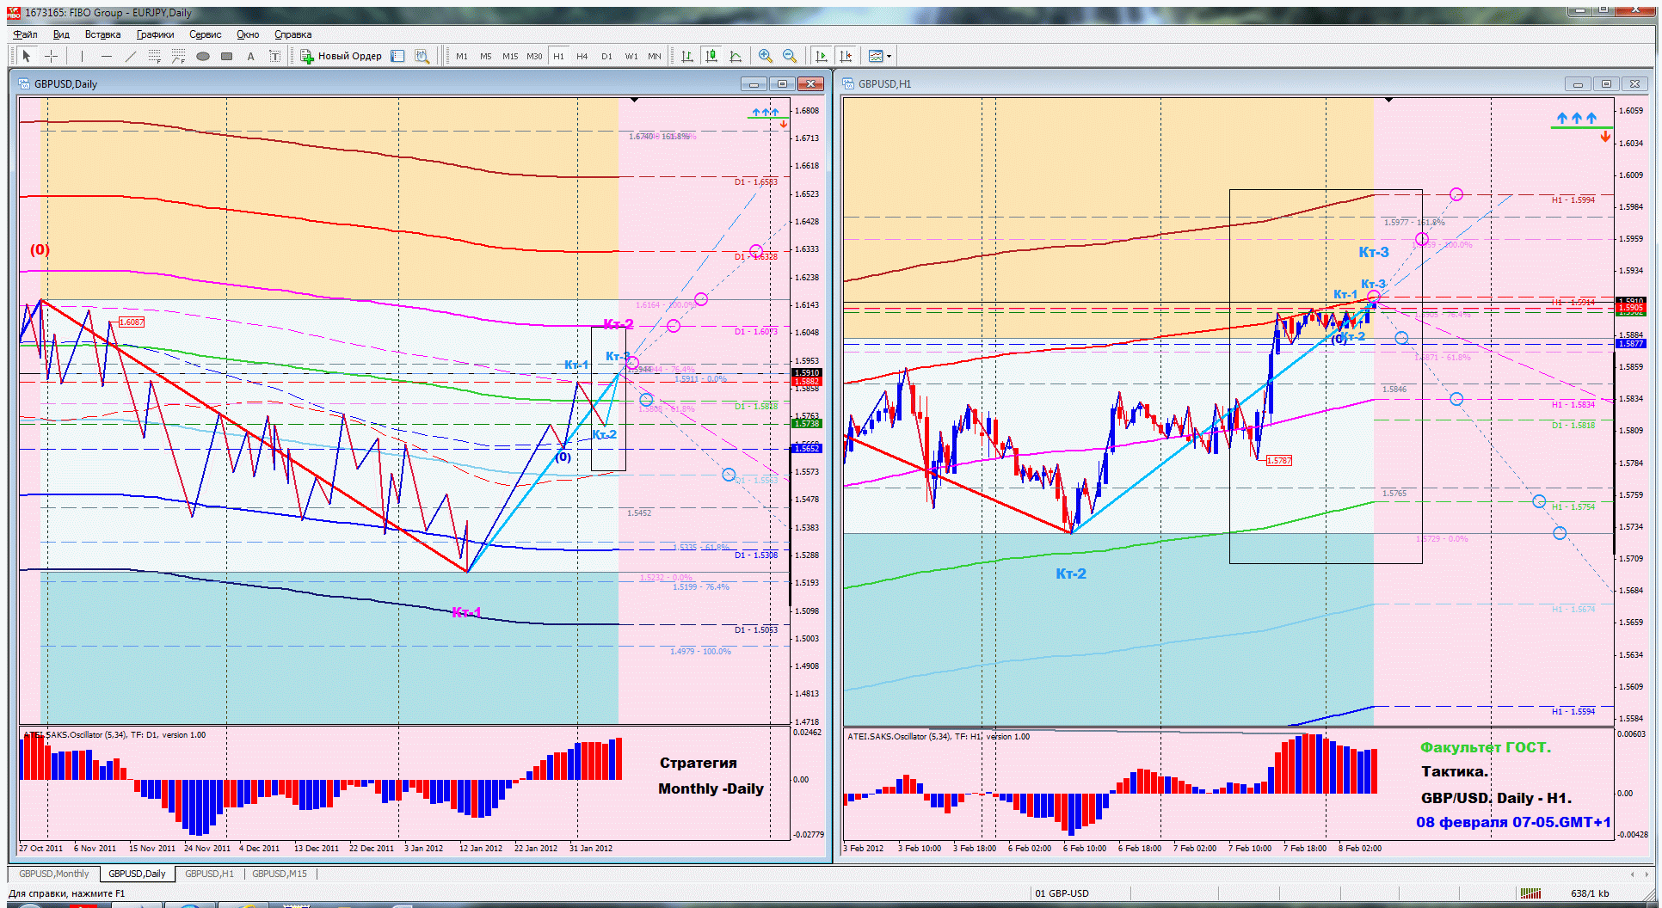This screenshot has width=1662, height=908.
Task: Click the orange down arrow on H1 chart
Action: pyautogui.click(x=1605, y=137)
